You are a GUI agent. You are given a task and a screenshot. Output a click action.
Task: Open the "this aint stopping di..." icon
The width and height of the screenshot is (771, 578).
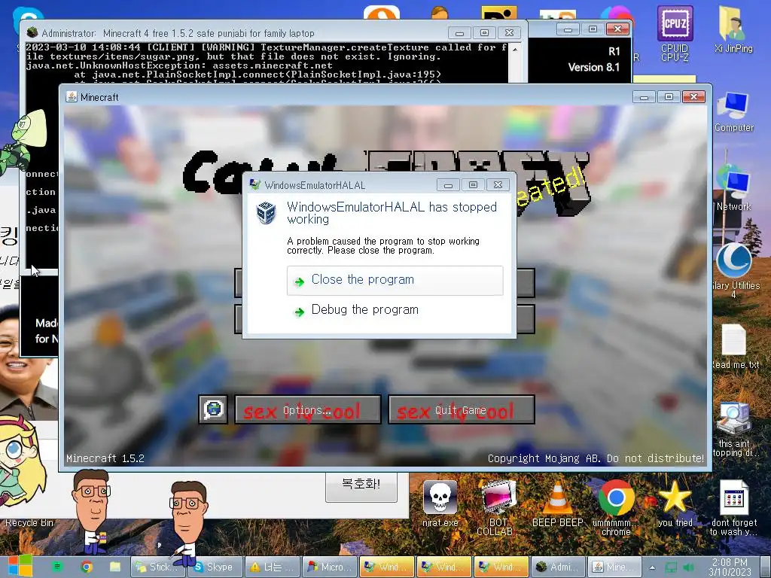pyautogui.click(x=733, y=428)
